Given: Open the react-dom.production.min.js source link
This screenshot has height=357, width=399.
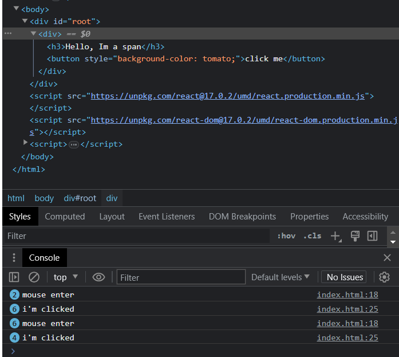Looking at the screenshot, I should click(243, 120).
